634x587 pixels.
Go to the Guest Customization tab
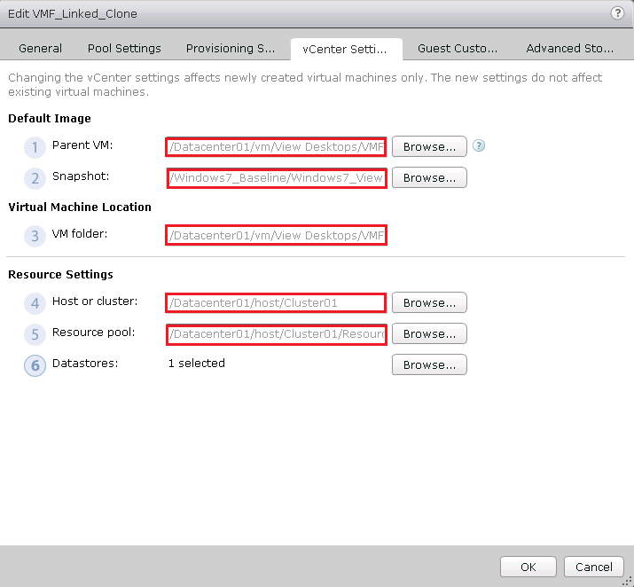[458, 49]
